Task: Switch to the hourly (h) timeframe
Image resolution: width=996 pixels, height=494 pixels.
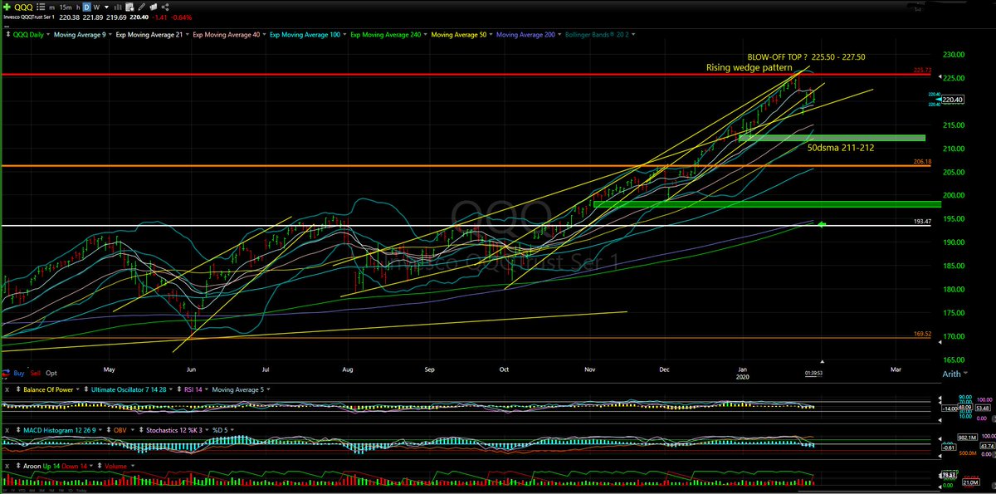Action: [78, 7]
